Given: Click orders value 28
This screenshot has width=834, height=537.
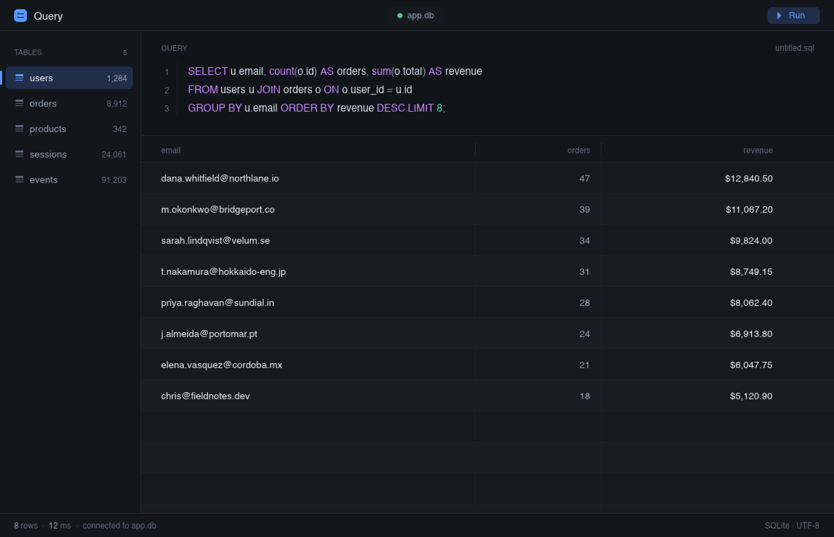Looking at the screenshot, I should (x=585, y=303).
